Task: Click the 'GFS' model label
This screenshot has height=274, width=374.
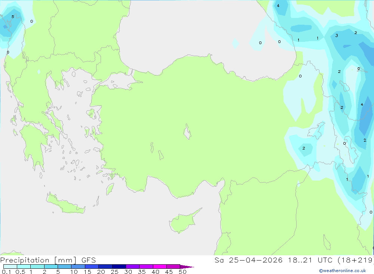Action: coord(89,260)
